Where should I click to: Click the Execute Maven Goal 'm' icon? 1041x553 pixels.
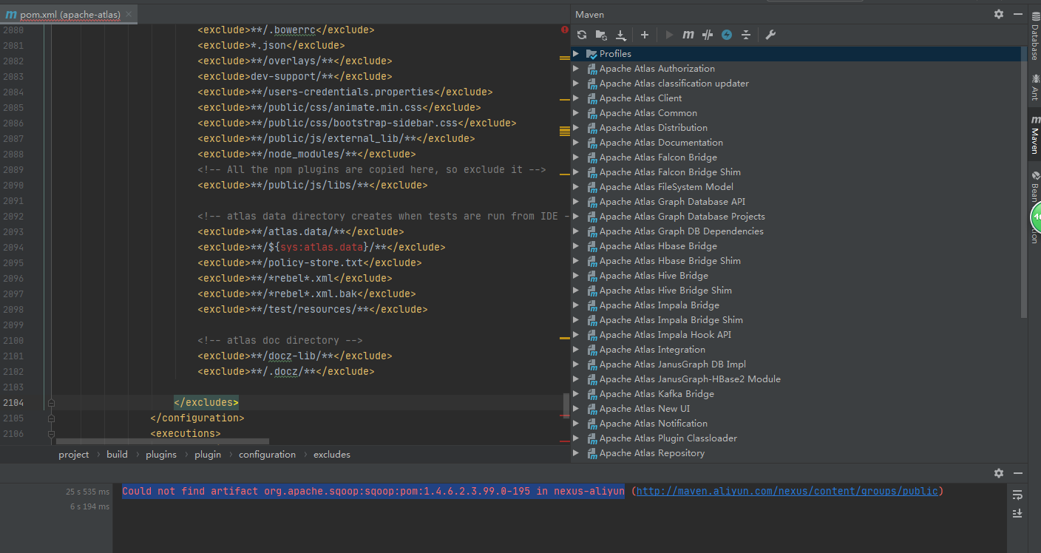point(688,35)
